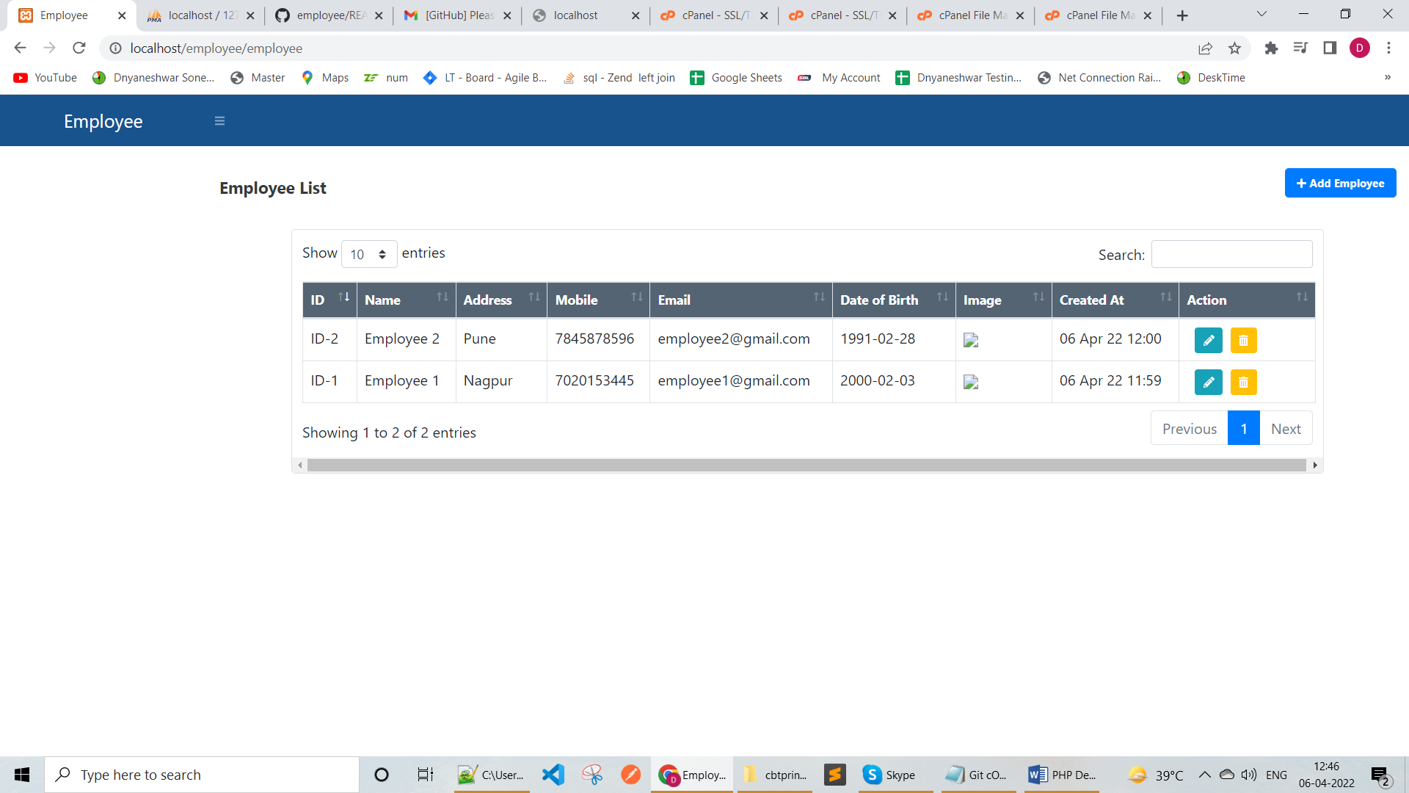Click the delete trash icon for Employee 1

coord(1243,382)
